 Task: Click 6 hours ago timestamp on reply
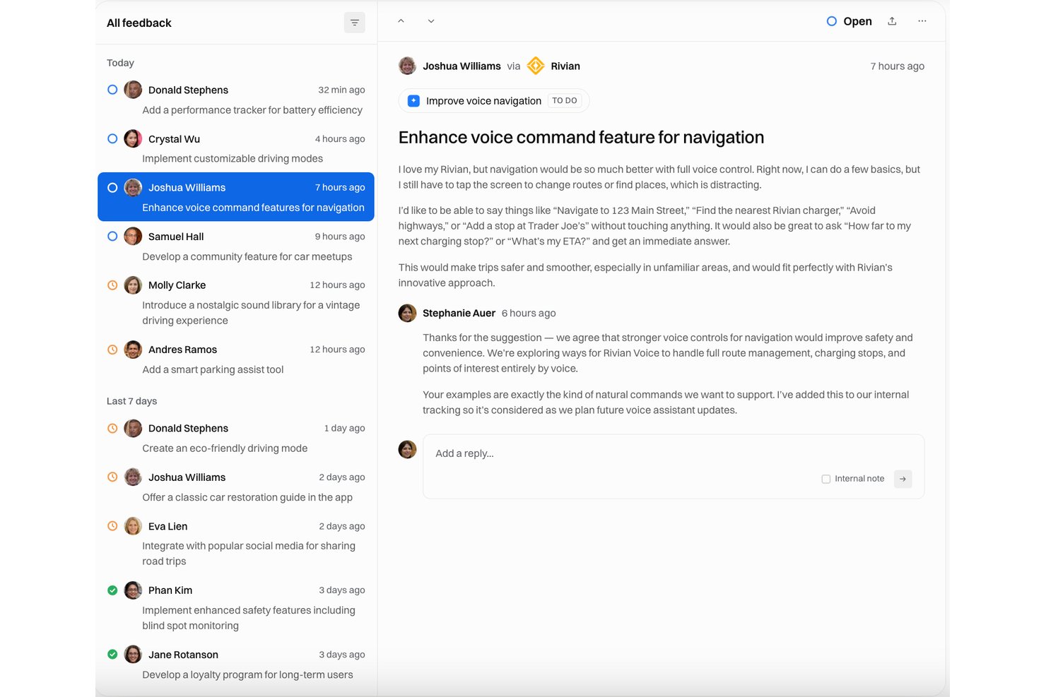point(529,313)
